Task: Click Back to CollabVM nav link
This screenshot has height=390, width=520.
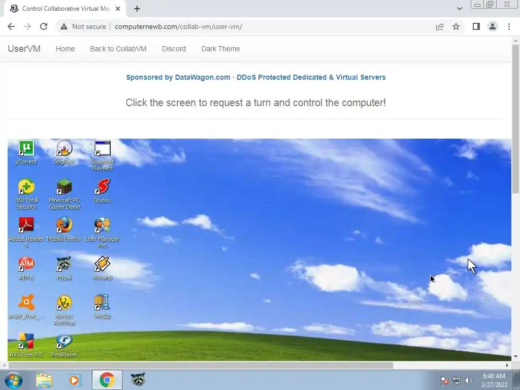Action: pyautogui.click(x=118, y=49)
